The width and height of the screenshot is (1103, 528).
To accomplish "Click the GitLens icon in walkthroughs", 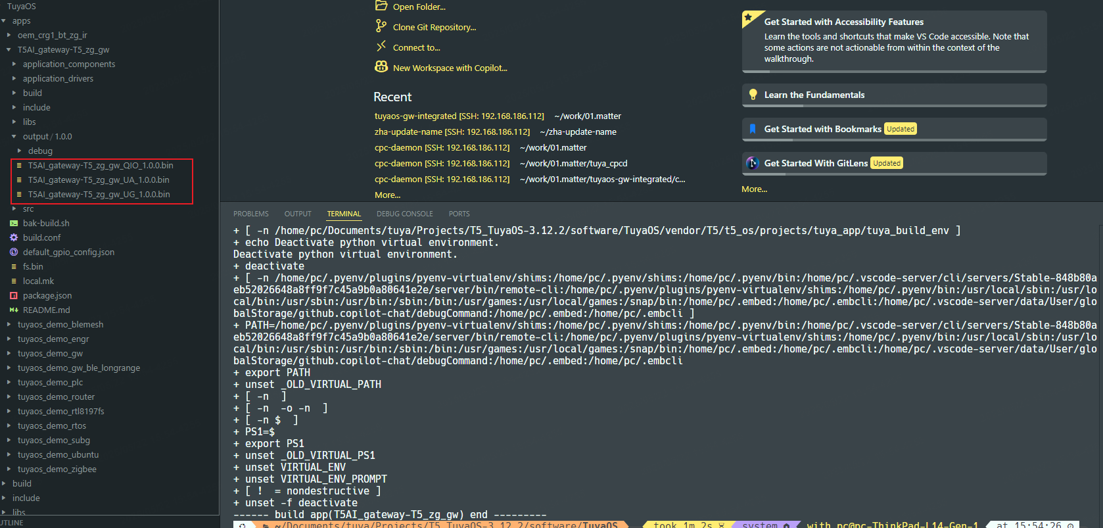I will [x=753, y=163].
